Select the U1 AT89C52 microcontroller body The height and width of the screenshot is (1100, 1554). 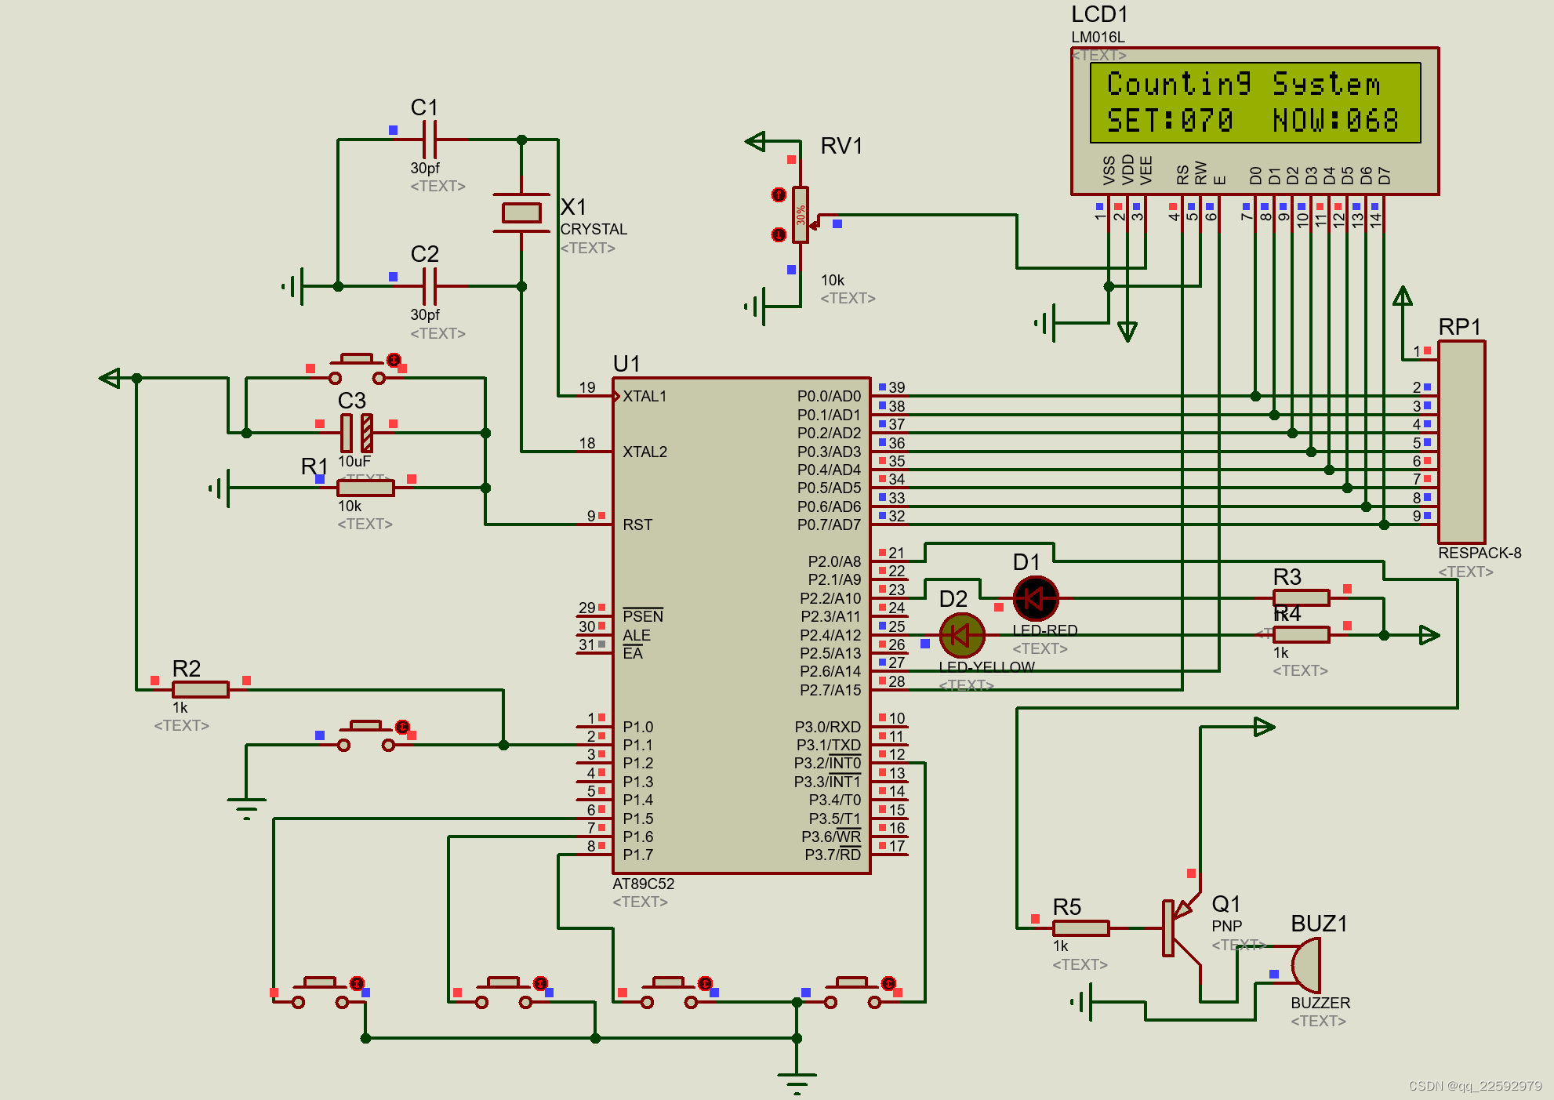pyautogui.click(x=742, y=626)
